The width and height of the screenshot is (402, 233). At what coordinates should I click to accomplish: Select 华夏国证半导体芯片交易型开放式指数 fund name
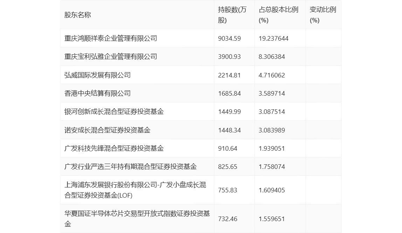tap(137, 219)
